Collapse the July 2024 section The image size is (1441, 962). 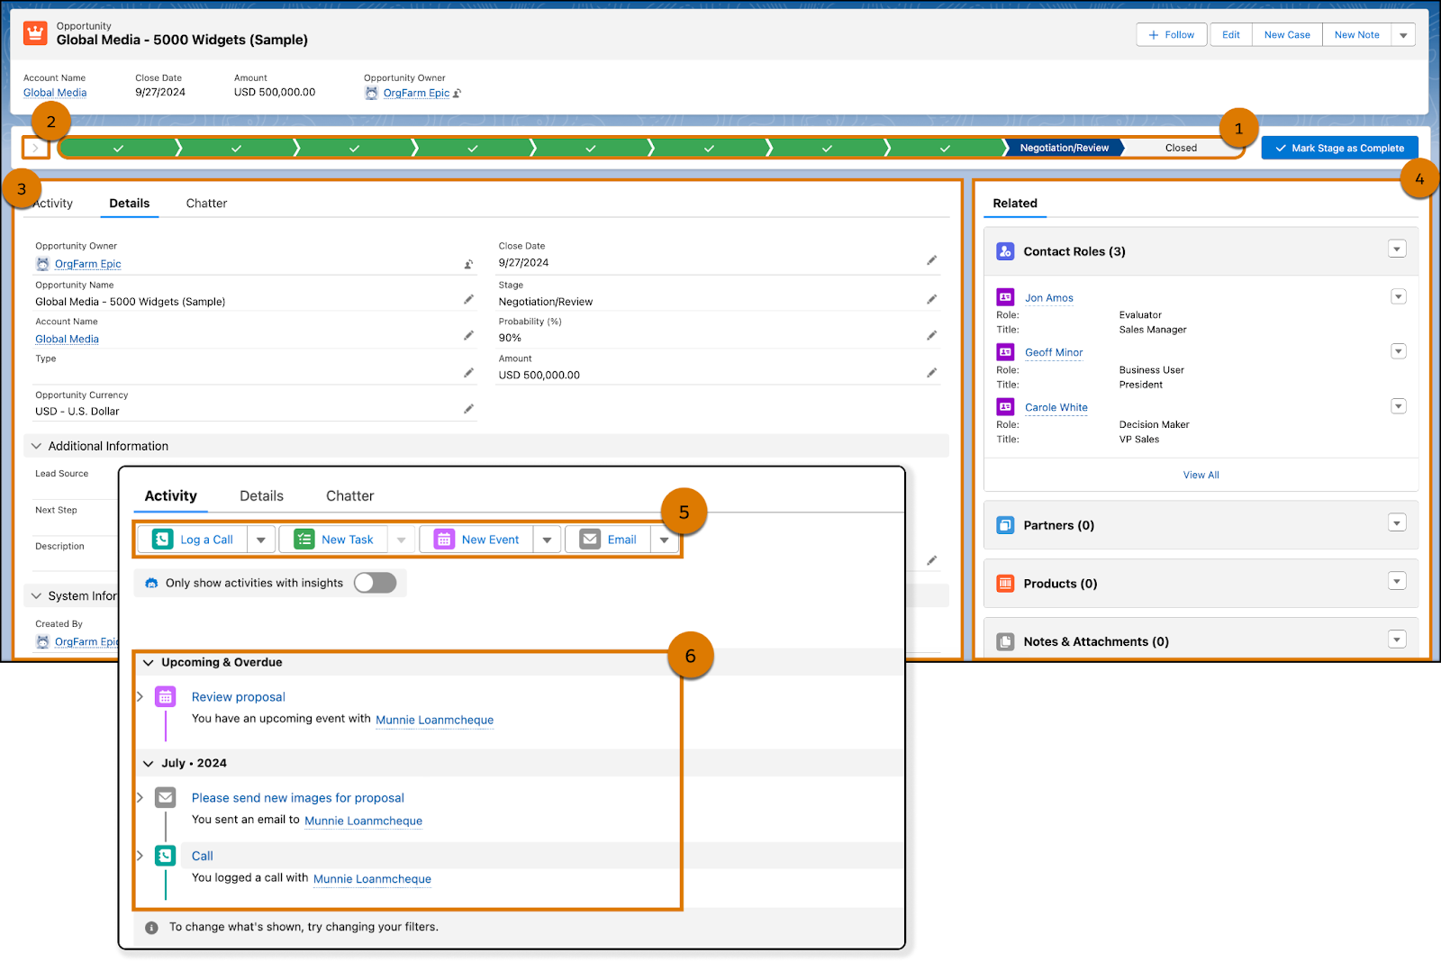[x=149, y=763]
